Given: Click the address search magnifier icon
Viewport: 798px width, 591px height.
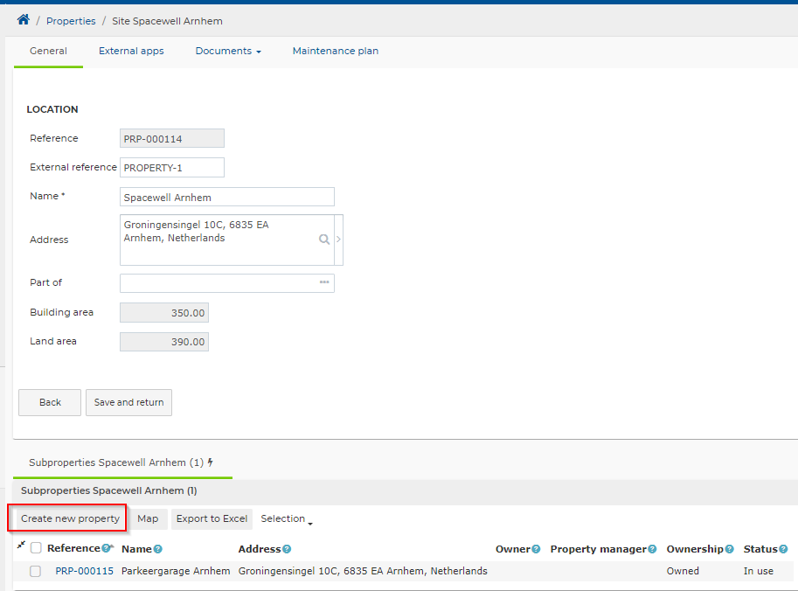Looking at the screenshot, I should (323, 240).
